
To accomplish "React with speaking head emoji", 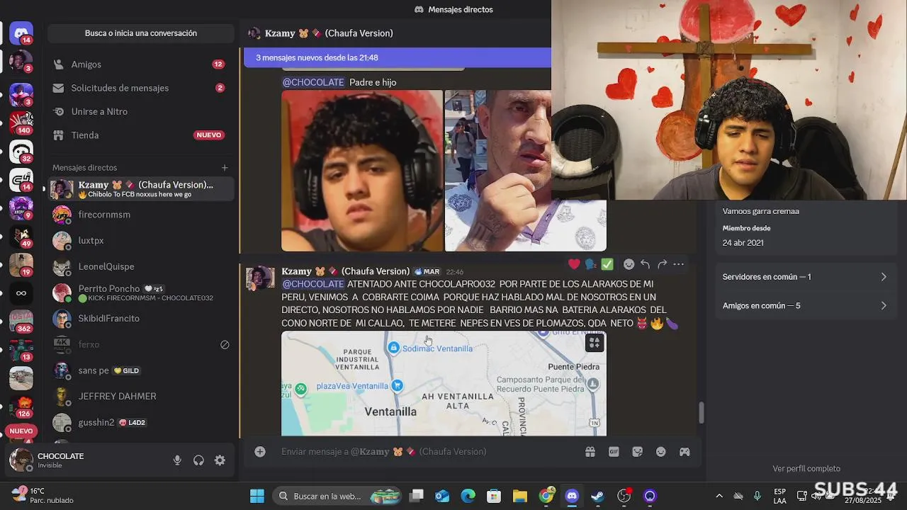I will [x=590, y=264].
